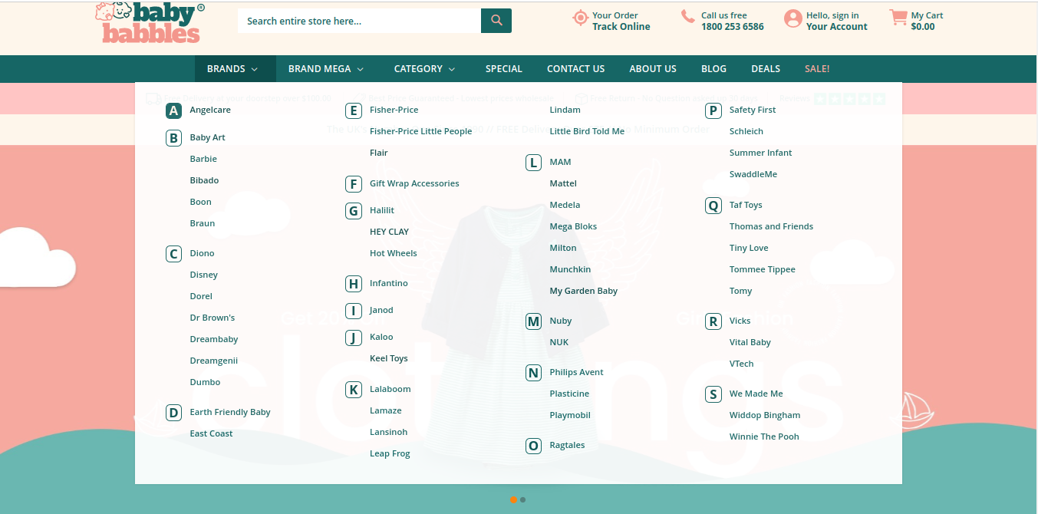Click the phone handset icon

point(688,17)
